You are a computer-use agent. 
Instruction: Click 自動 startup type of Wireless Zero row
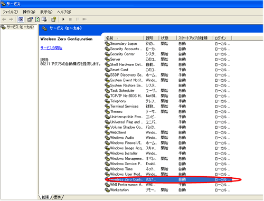click(182, 179)
